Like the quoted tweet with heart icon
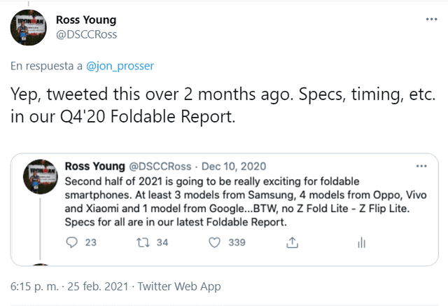The height and width of the screenshot is (306, 448). 216,242
